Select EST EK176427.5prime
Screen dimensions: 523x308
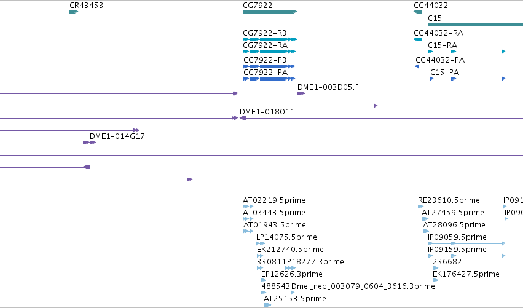[x=435, y=280]
